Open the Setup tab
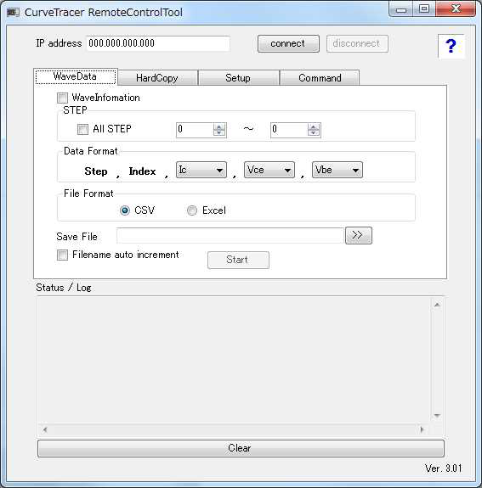This screenshot has height=488, width=482. 239,78
